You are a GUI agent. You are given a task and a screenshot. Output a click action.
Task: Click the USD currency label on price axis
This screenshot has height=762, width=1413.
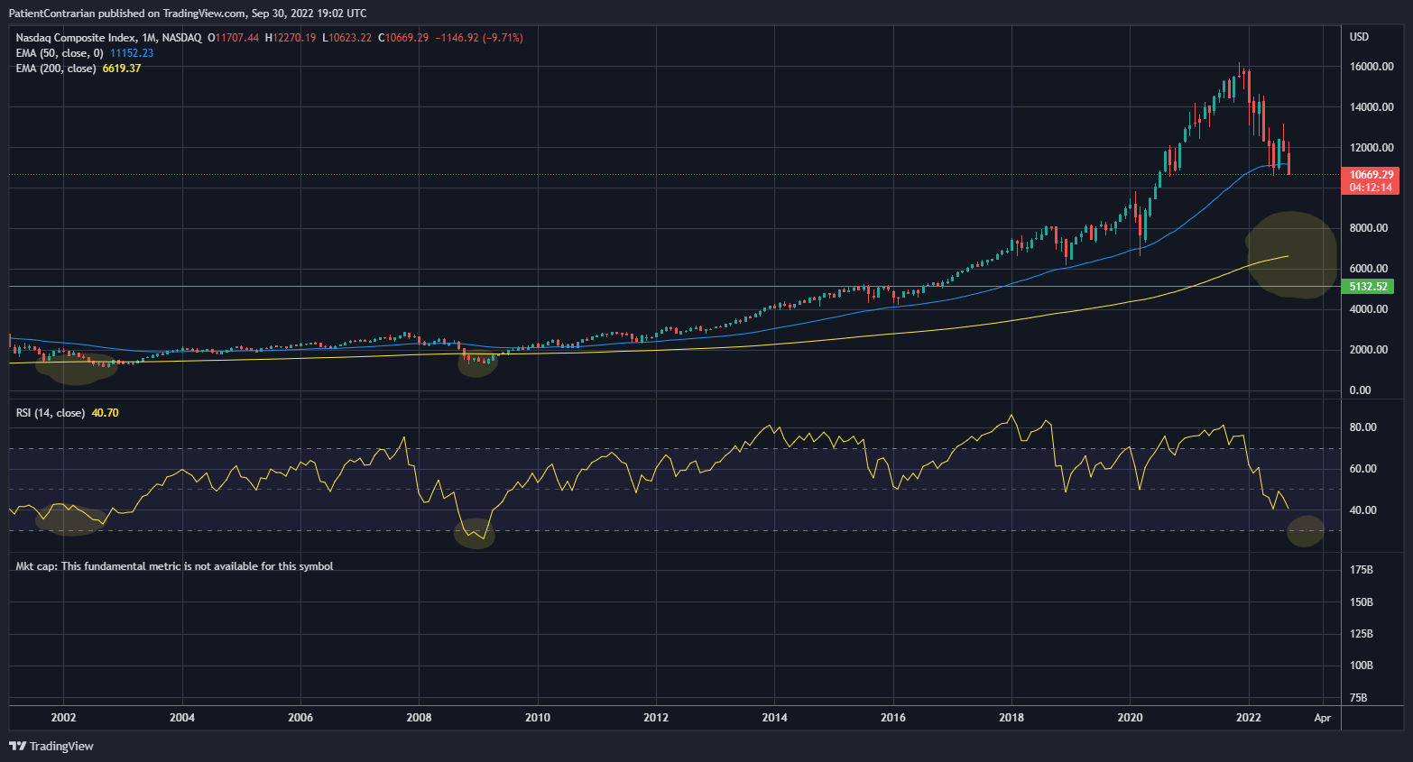pyautogui.click(x=1359, y=37)
